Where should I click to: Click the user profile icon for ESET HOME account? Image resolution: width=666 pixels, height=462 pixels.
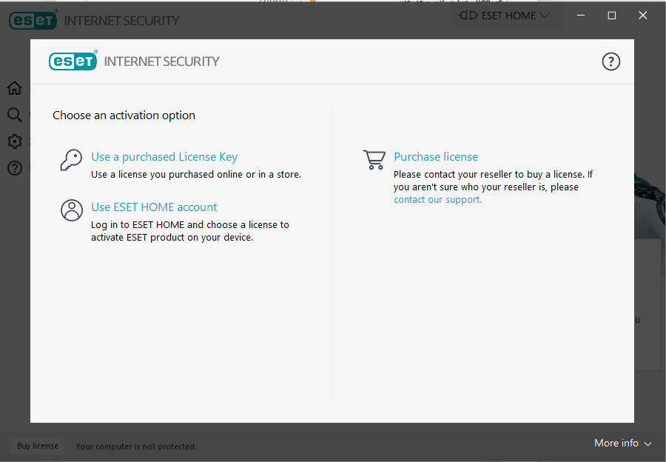tap(72, 210)
